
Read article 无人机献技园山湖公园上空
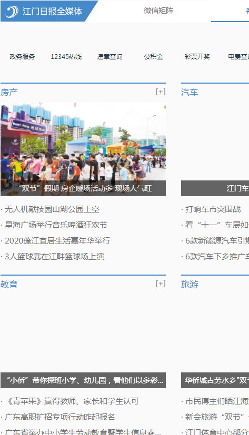click(x=52, y=209)
